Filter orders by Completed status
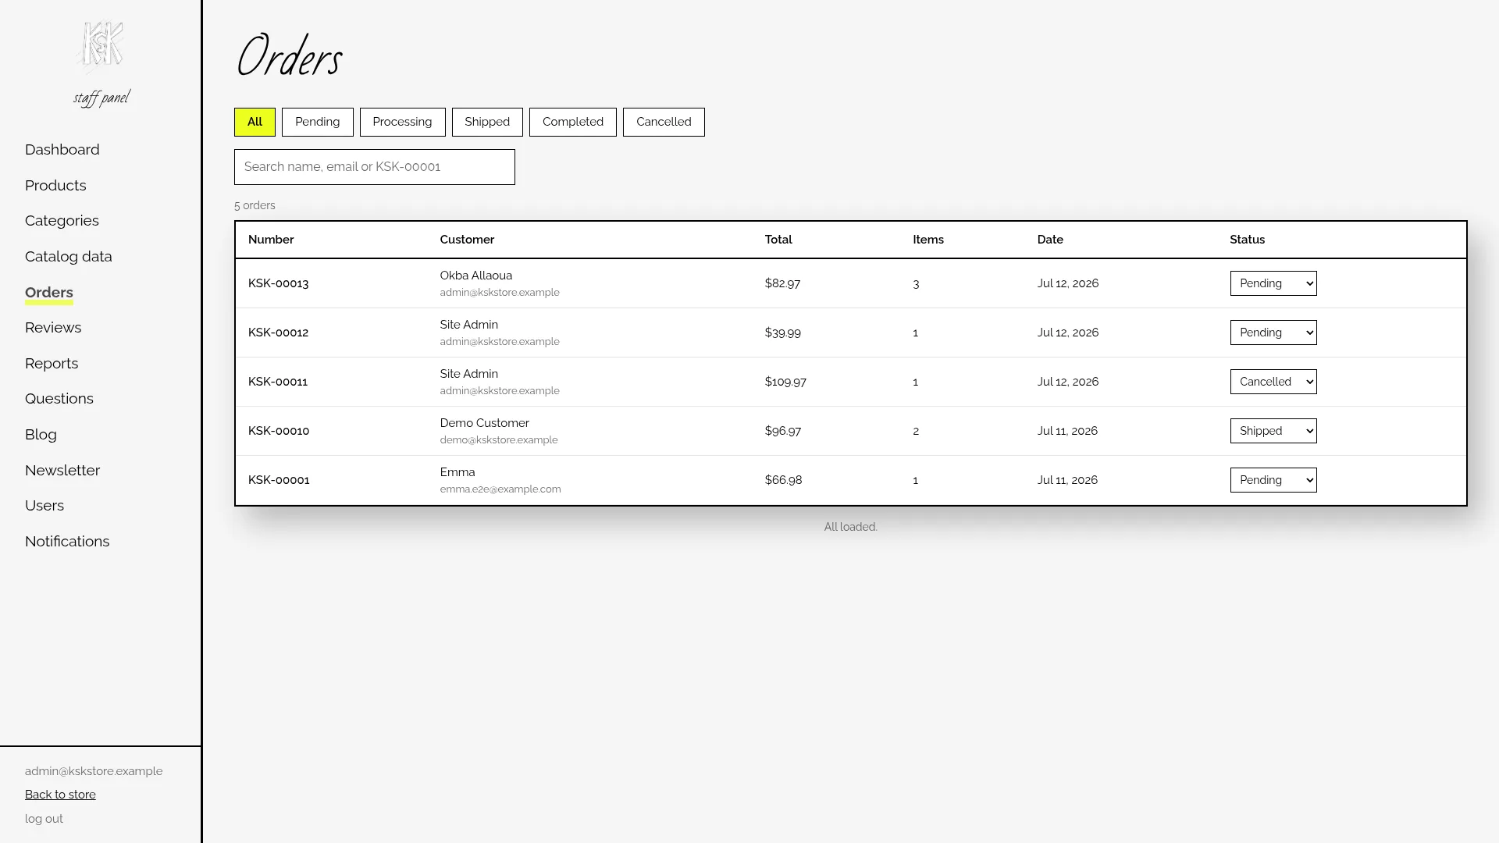 (x=572, y=122)
